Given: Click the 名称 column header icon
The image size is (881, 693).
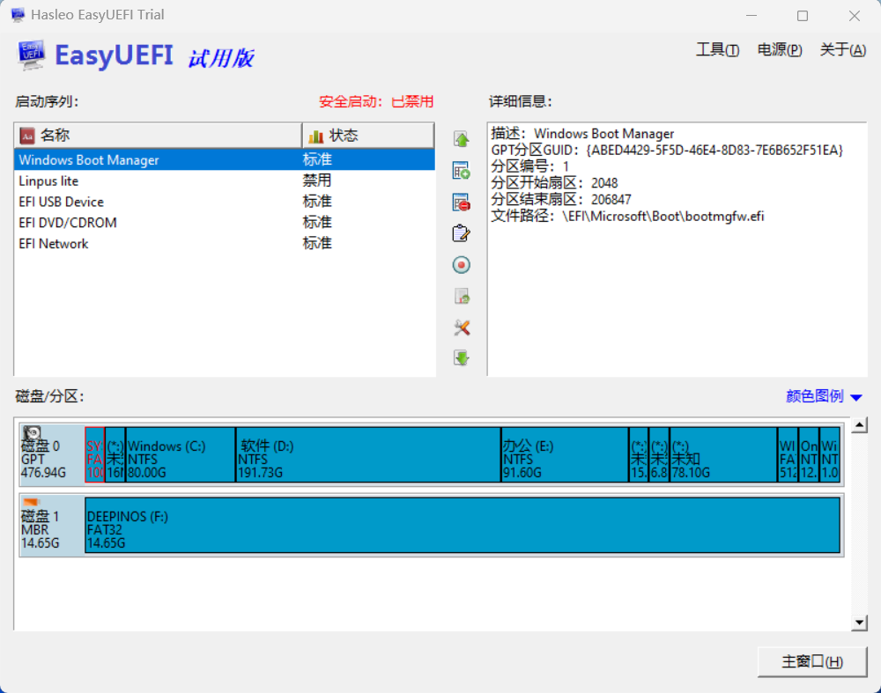Looking at the screenshot, I should click(27, 136).
